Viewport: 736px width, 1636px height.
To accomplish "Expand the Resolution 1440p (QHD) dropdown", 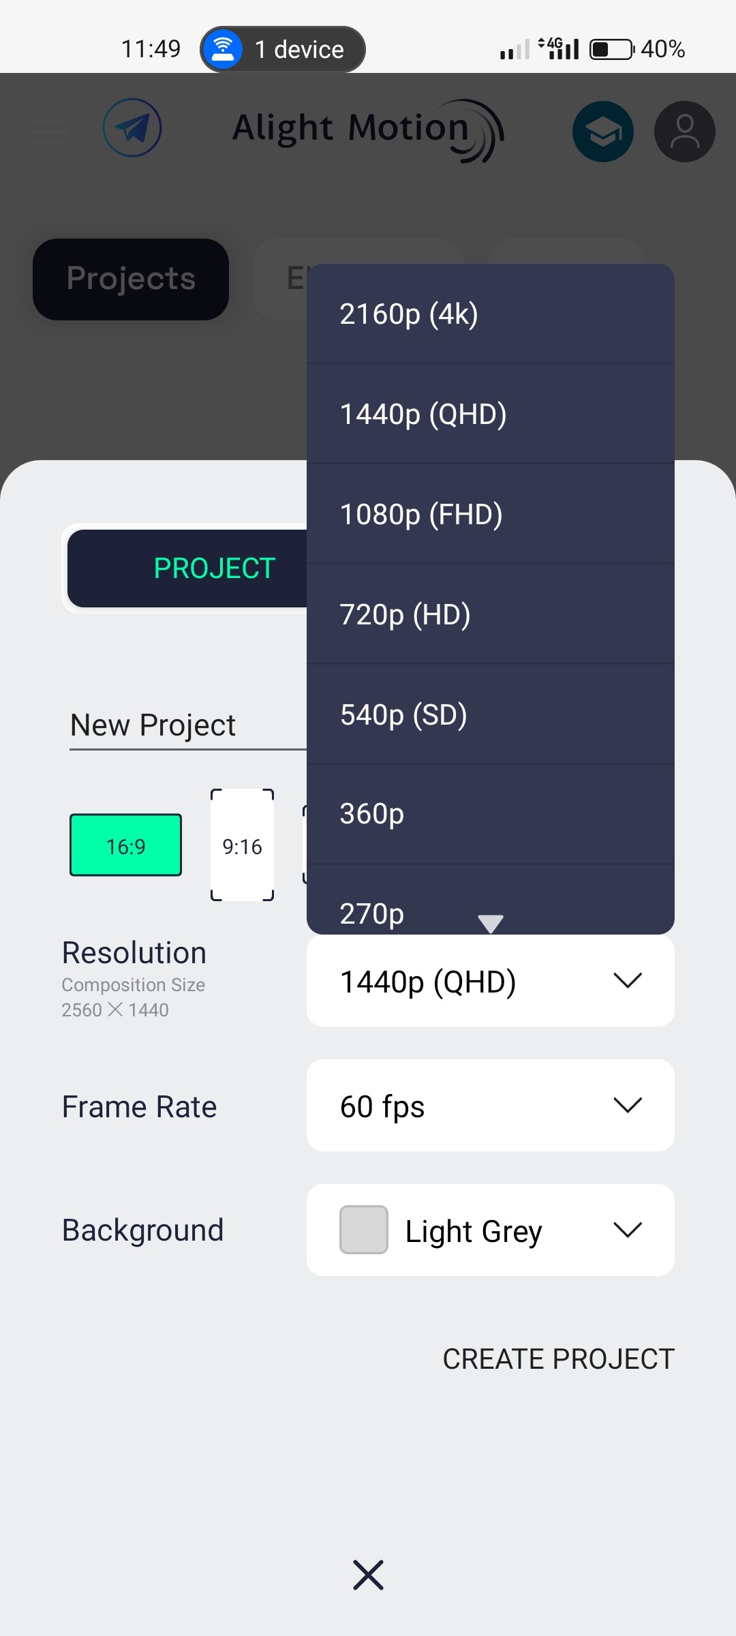I will tap(491, 981).
